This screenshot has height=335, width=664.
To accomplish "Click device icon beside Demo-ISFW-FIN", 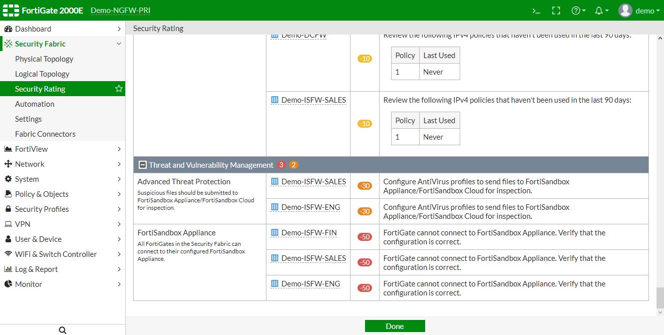I will point(274,233).
